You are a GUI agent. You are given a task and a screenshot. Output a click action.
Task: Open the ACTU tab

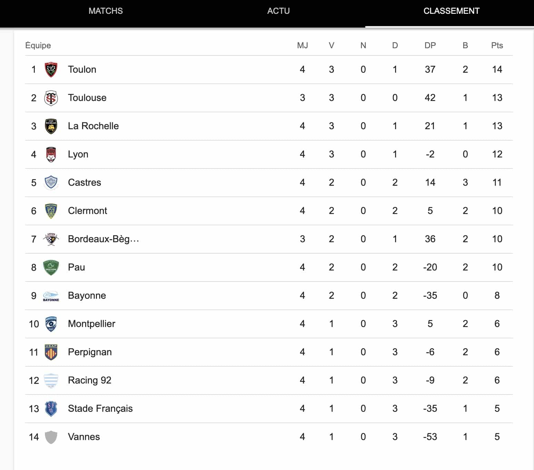click(278, 11)
